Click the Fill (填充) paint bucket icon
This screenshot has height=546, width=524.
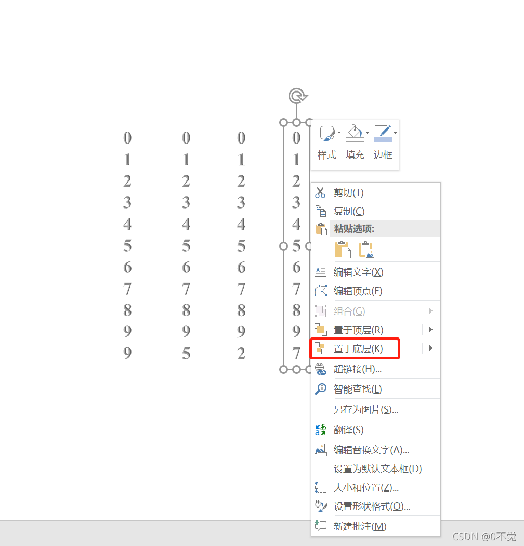(355, 133)
